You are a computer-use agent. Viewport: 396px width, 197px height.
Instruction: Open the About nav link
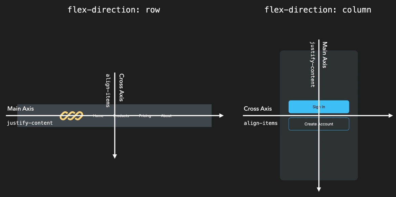click(166, 116)
